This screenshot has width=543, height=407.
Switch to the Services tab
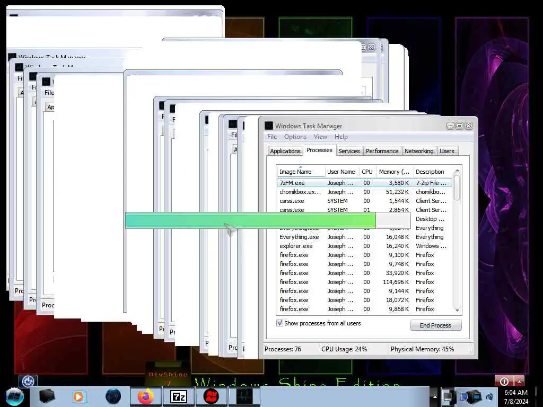[349, 151]
